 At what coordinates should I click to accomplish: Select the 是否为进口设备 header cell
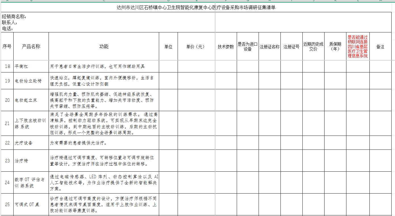click(x=248, y=47)
